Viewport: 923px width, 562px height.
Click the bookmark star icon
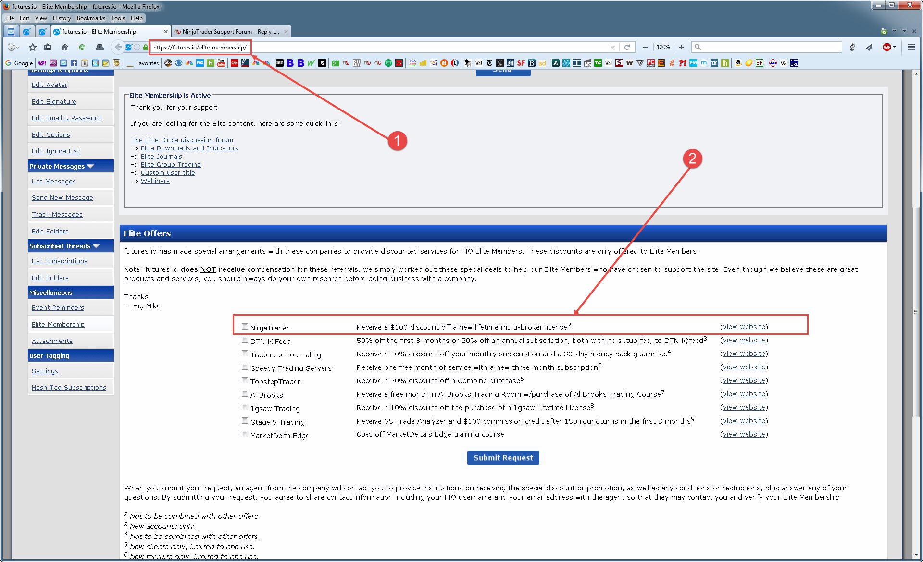pyautogui.click(x=32, y=47)
